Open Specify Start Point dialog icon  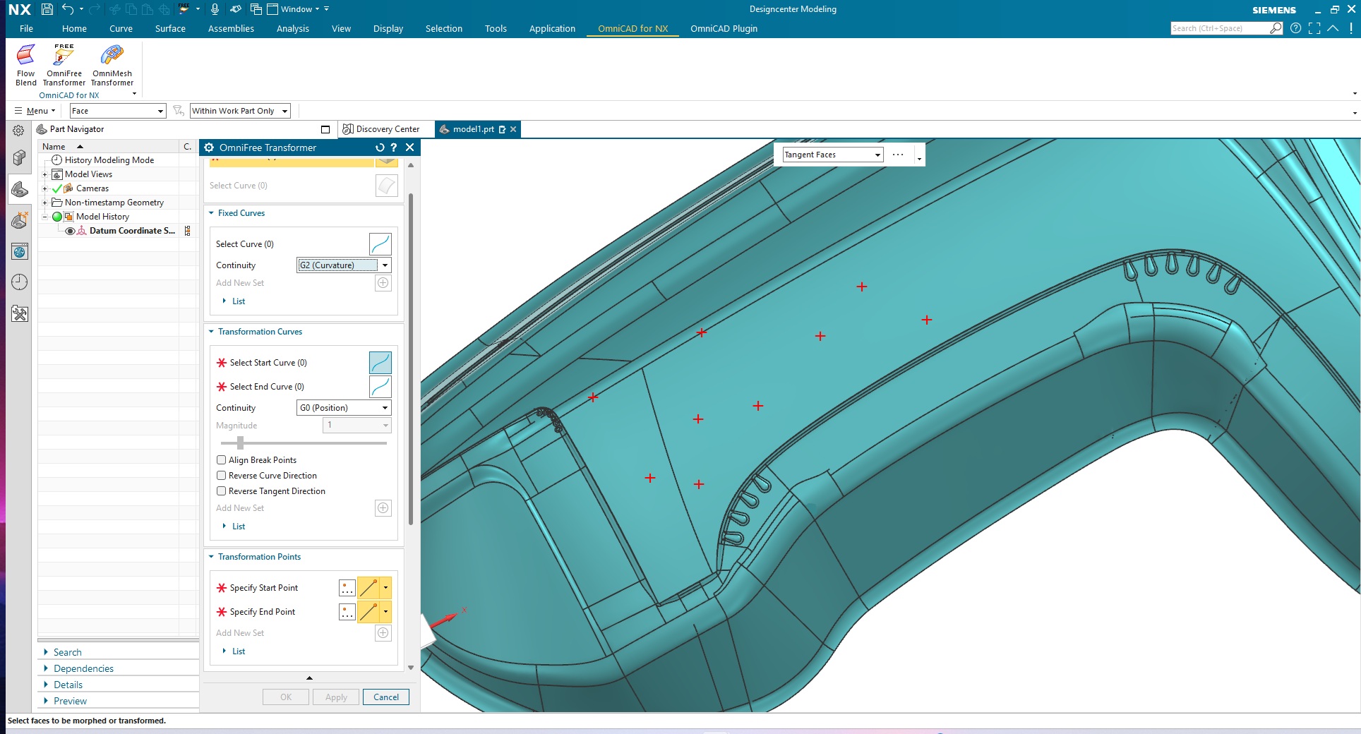pyautogui.click(x=347, y=588)
